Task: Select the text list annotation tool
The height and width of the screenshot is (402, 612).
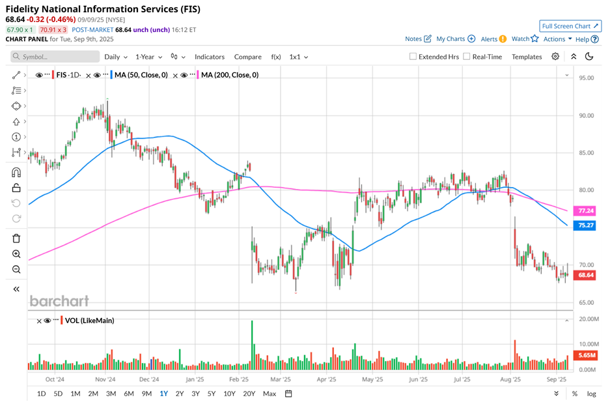Action: 16,91
